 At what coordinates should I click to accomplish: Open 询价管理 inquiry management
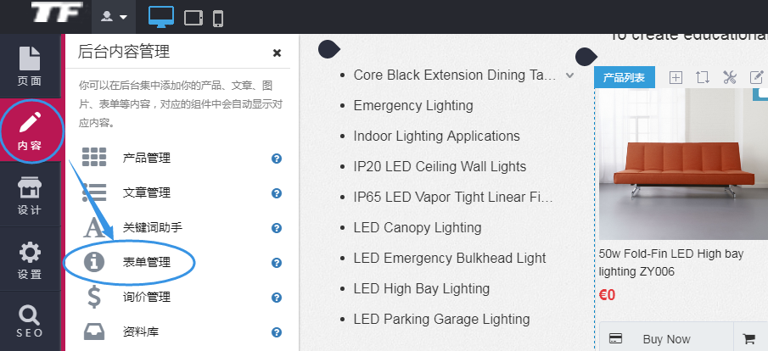(146, 298)
